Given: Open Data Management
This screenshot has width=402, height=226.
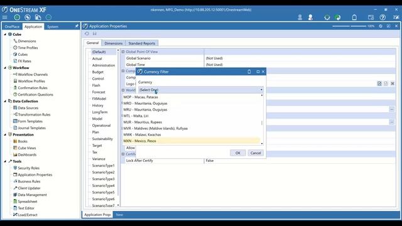Looking at the screenshot, I should [x=32, y=195].
